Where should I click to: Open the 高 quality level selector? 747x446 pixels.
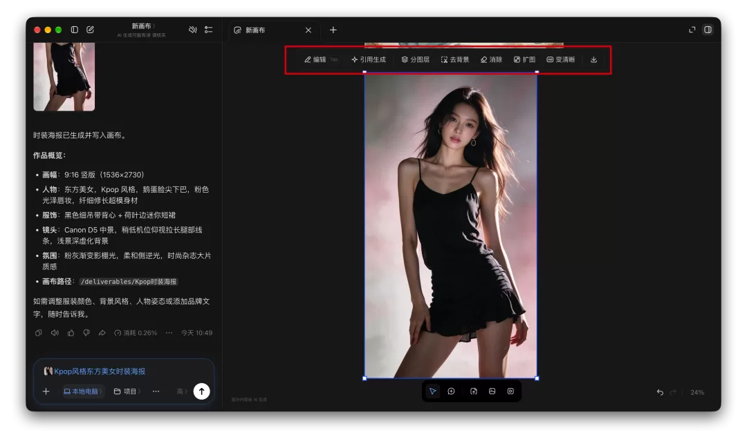181,391
